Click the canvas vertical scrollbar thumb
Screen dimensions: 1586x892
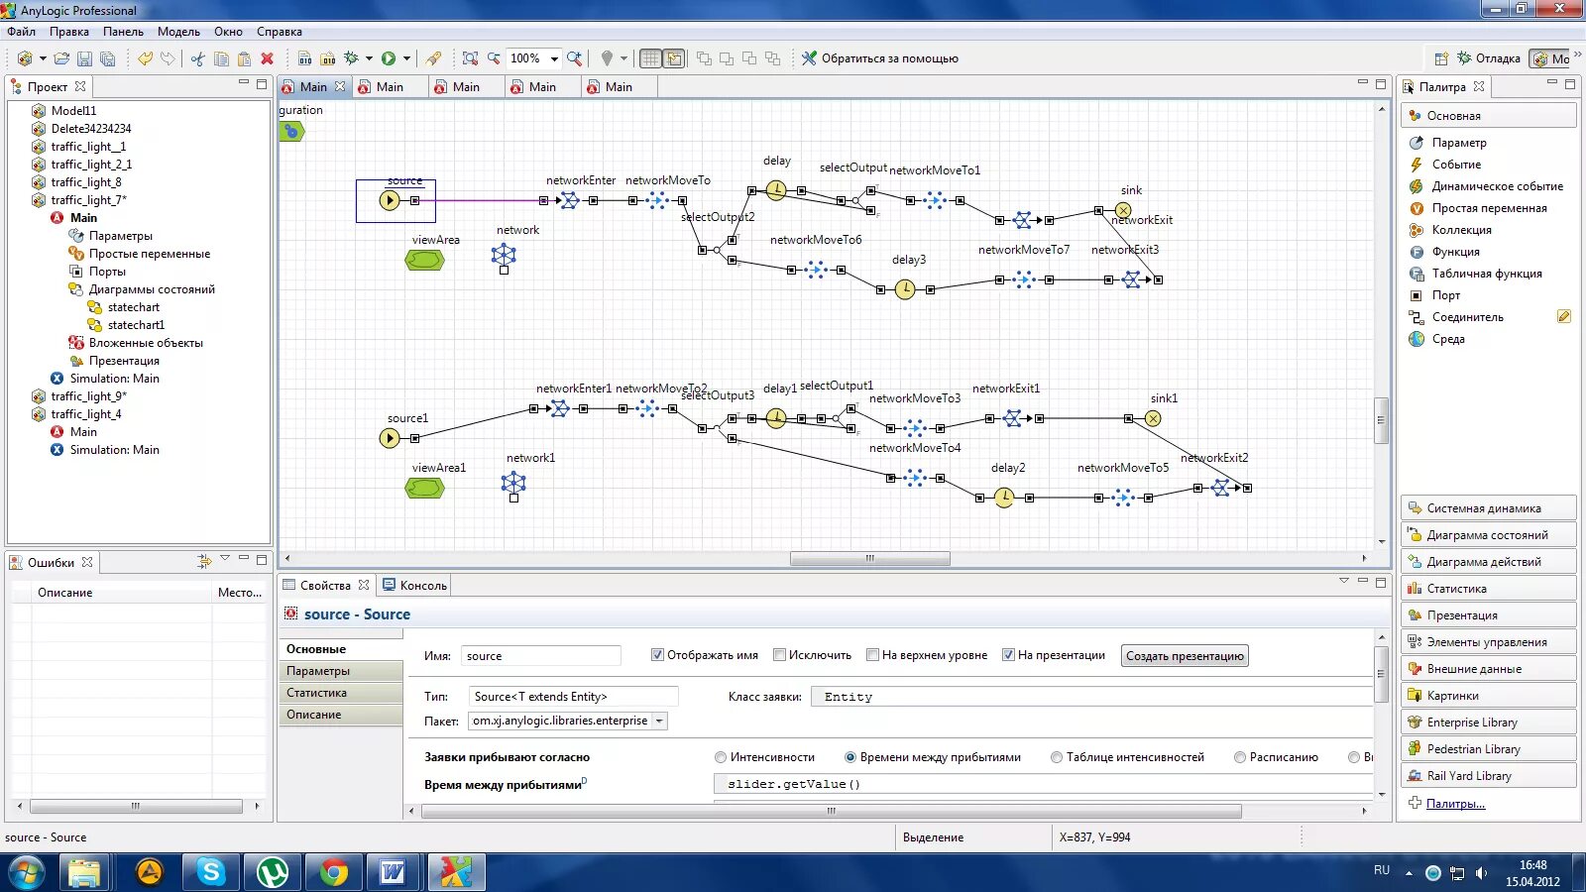1380,419
